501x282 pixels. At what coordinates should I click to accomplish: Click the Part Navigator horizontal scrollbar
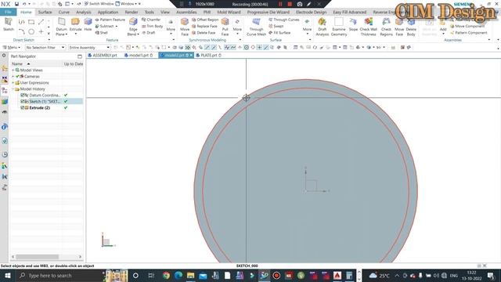pyautogui.click(x=37, y=257)
